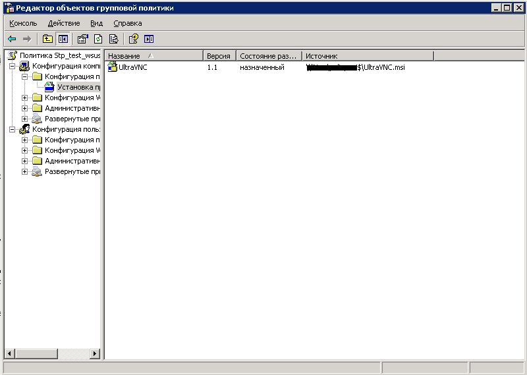Collapse Конфигурация программ under computer configuration

pos(24,76)
